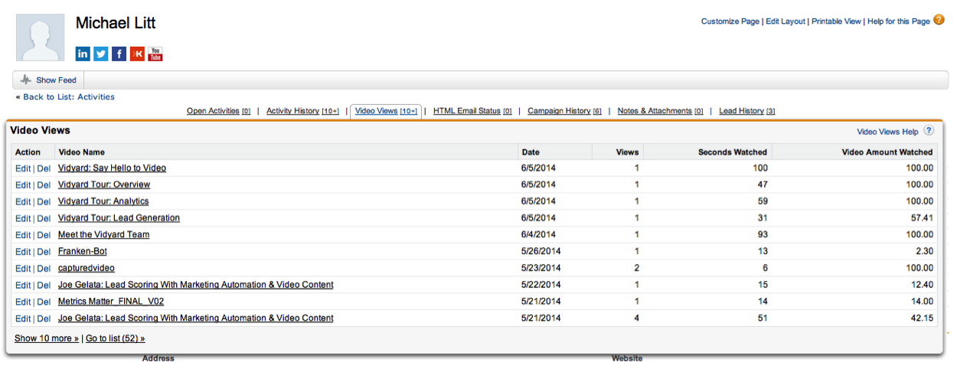
Task: Open the LinkedIn profile icon
Action: click(83, 54)
